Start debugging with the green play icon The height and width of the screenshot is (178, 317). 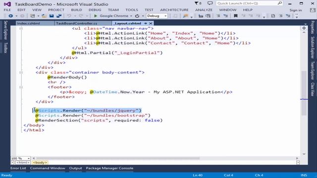click(96, 16)
